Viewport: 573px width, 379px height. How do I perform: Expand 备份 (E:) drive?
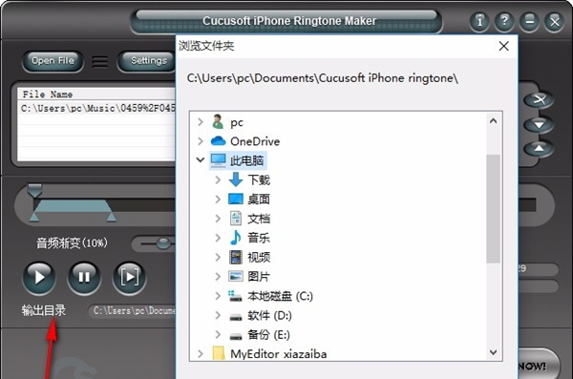click(x=218, y=334)
